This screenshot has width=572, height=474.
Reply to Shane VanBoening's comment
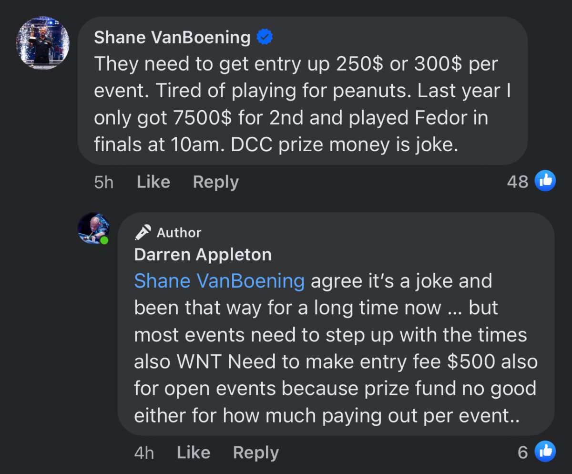tap(215, 182)
